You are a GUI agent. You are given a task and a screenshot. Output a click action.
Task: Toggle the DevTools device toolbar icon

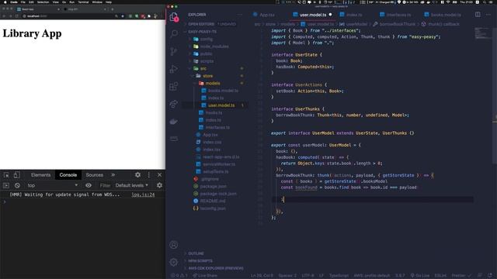pyautogui.click(x=17, y=175)
